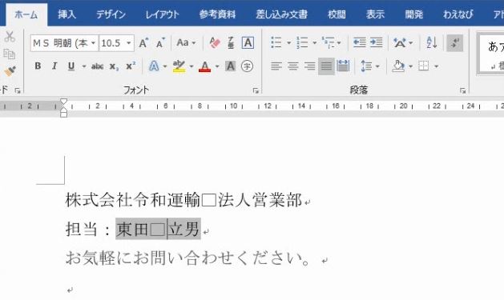Viewport: 504px width, 300px height.
Task: Align the text to the left
Action: click(x=276, y=66)
